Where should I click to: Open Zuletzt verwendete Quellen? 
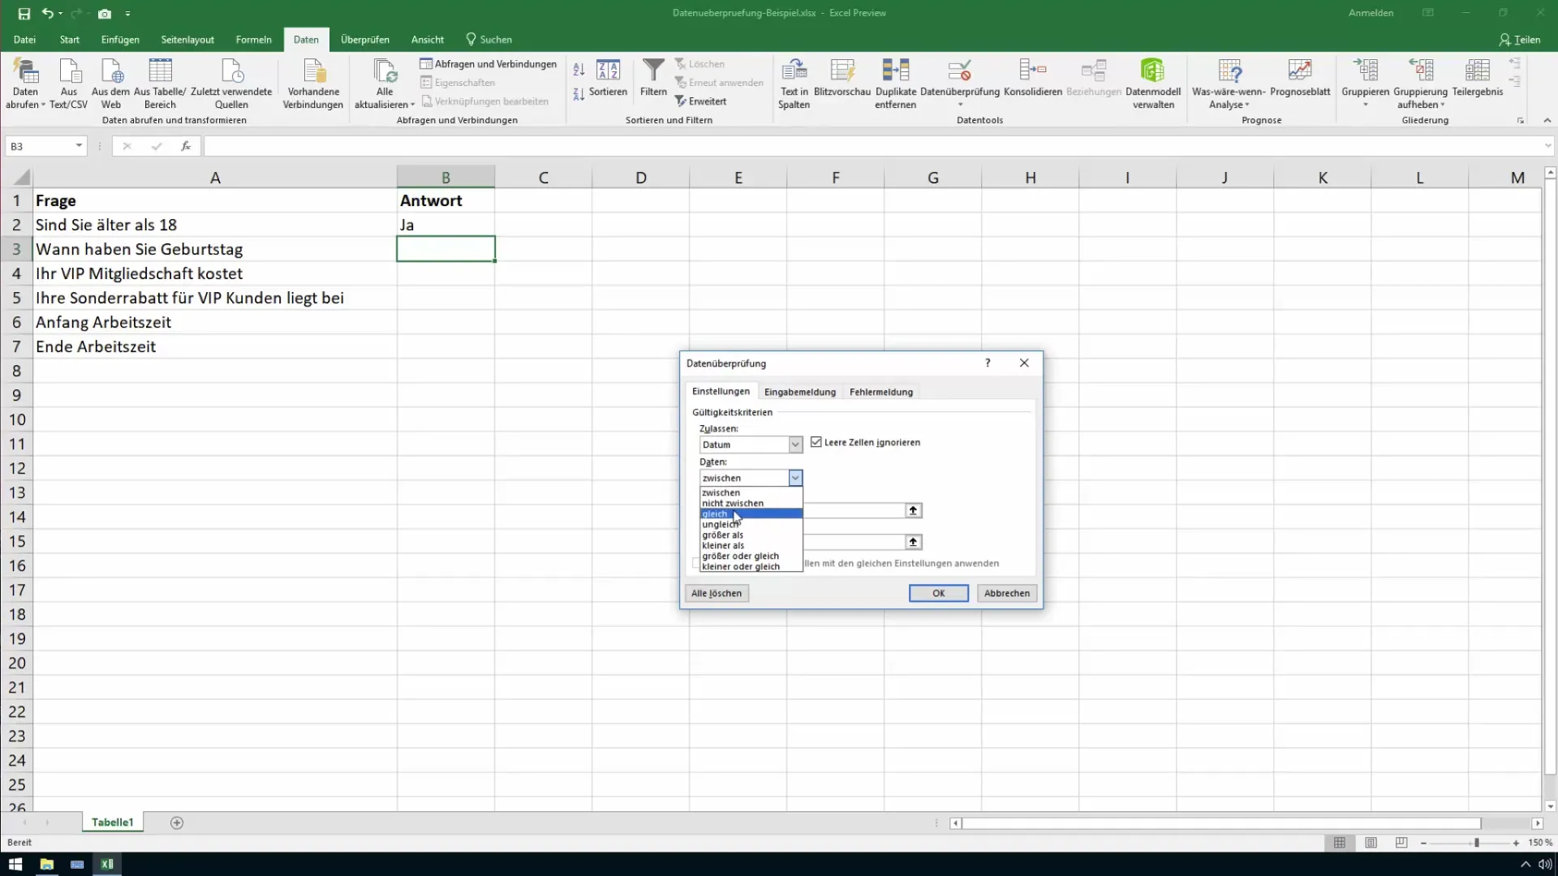pos(231,84)
